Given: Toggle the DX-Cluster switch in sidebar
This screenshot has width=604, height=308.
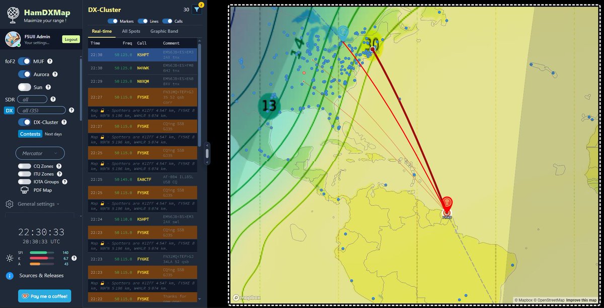Looking at the screenshot, I should (x=25, y=122).
